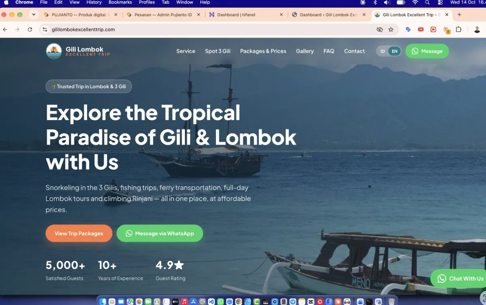Viewport: 486px width, 305px height.
Task: Expand the Chrome tab search dropdown
Action: (34, 15)
